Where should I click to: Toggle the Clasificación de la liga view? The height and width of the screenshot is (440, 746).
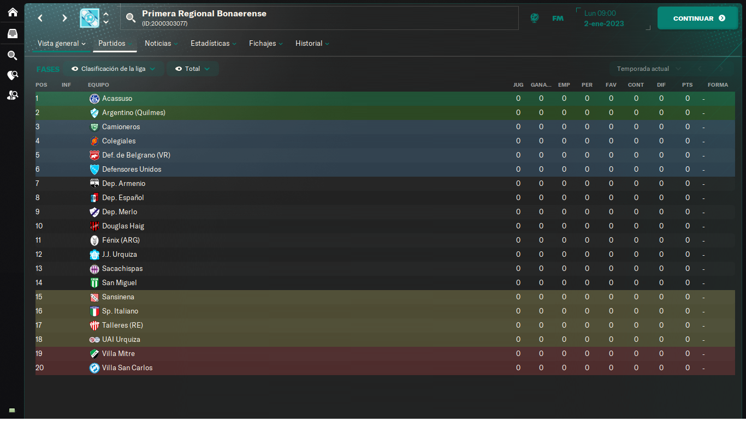[114, 69]
